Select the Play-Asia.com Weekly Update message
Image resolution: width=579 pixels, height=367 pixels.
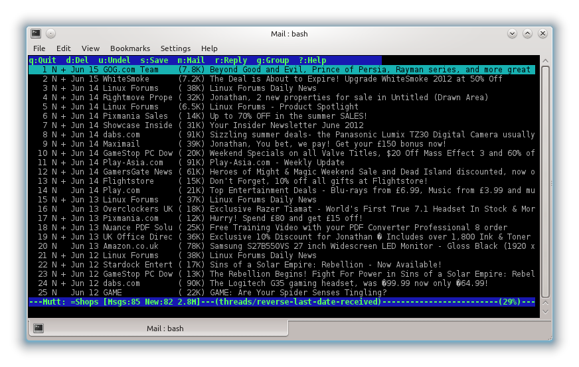[x=282, y=163]
